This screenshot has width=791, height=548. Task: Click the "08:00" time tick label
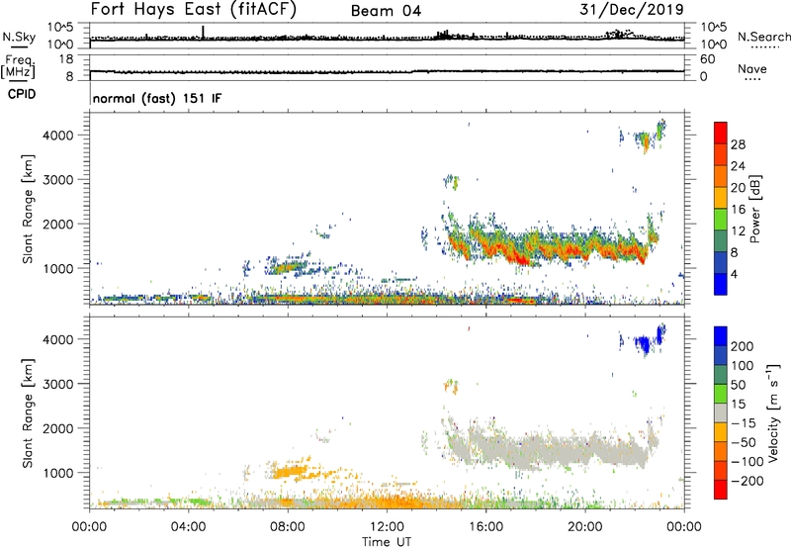[x=287, y=527]
